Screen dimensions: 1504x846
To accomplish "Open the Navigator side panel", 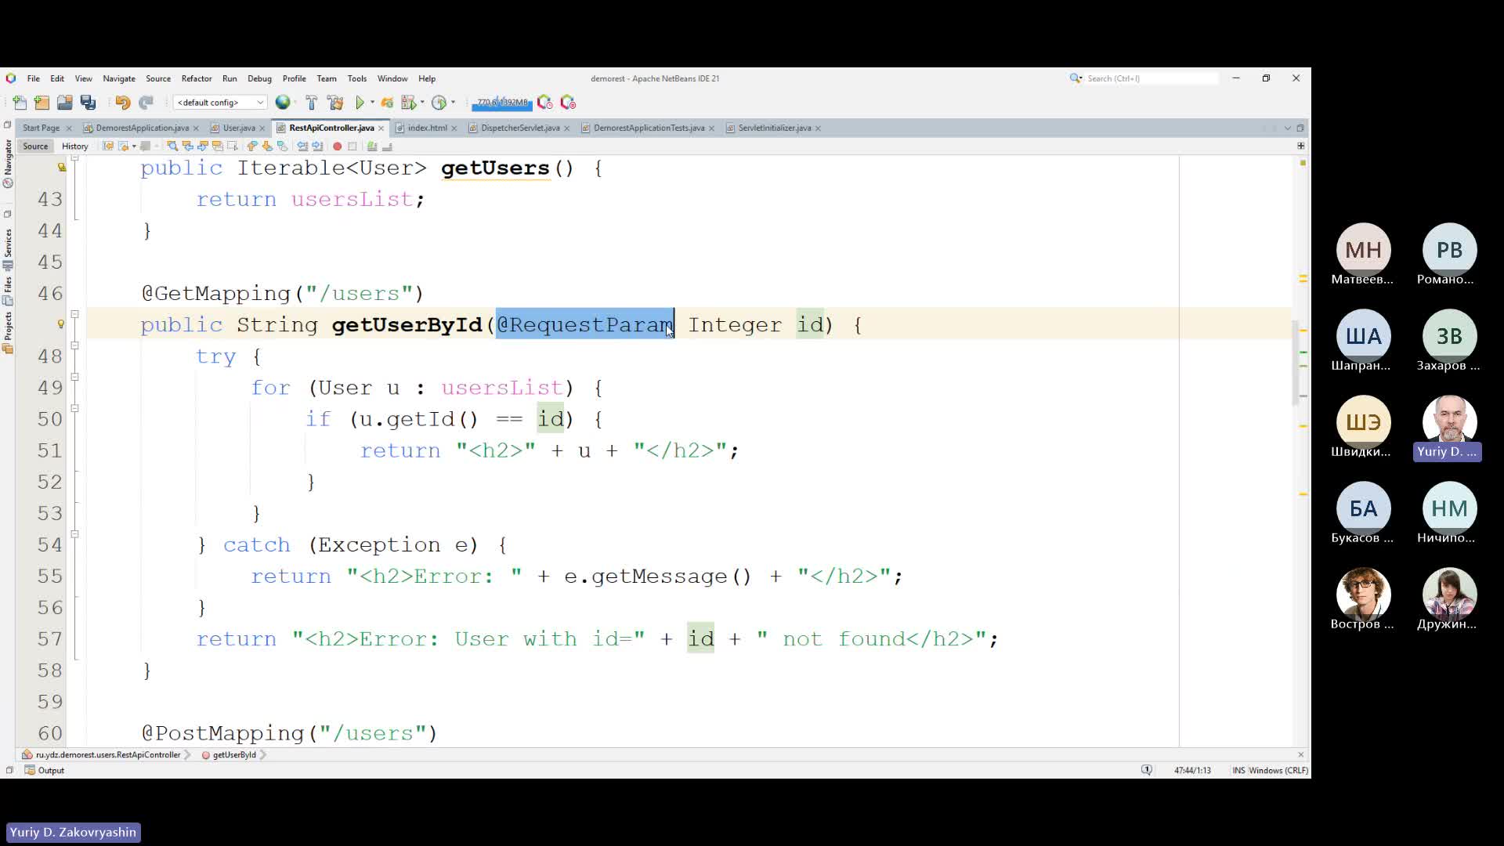I will tap(8, 164).
